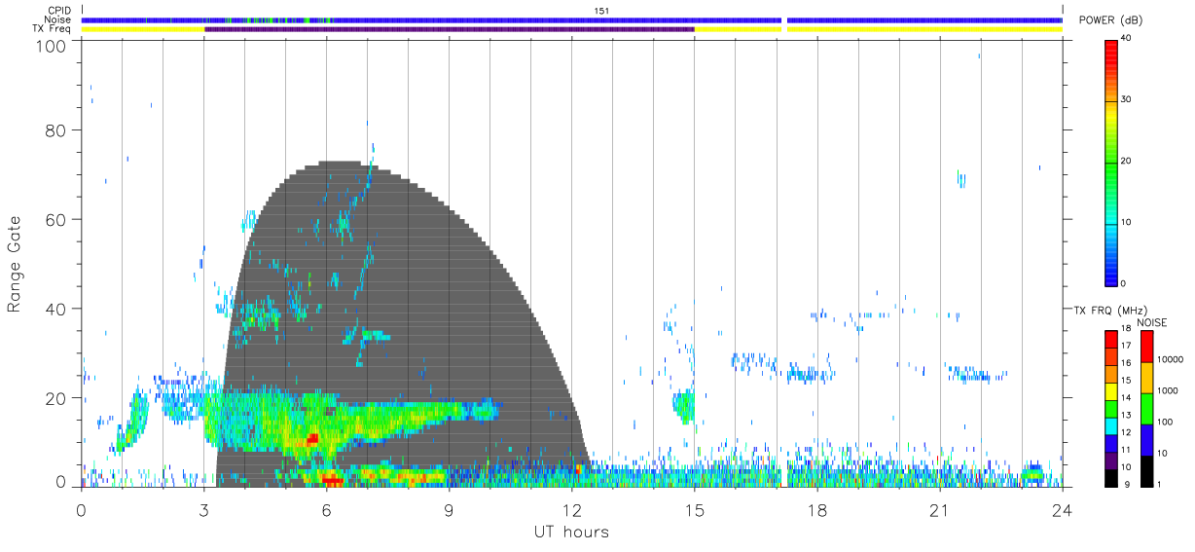
Task: Click the 20 tick on Range Gate axis
Action: click(x=57, y=398)
